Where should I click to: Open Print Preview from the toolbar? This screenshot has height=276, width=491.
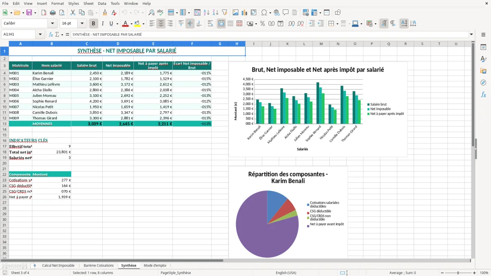click(x=62, y=13)
